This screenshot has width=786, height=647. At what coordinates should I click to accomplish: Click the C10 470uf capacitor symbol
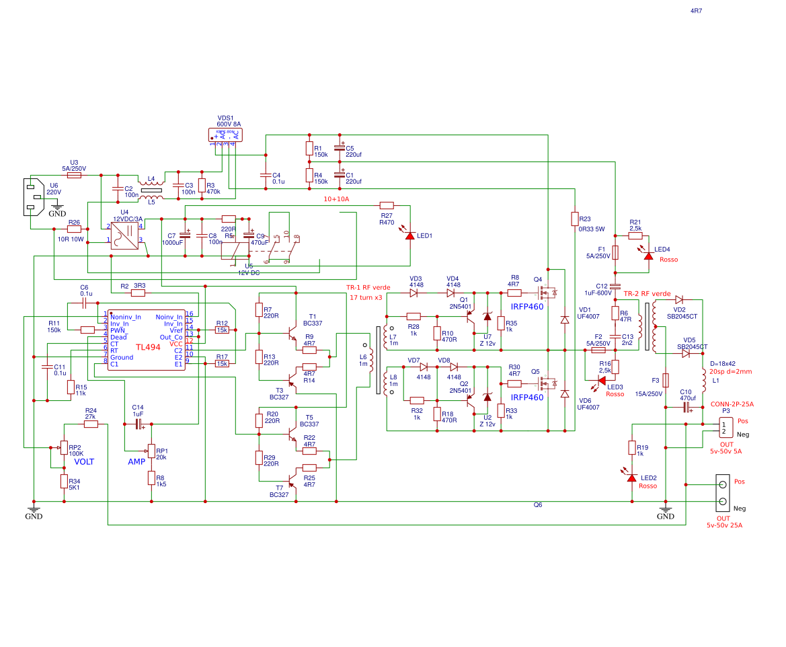(686, 407)
